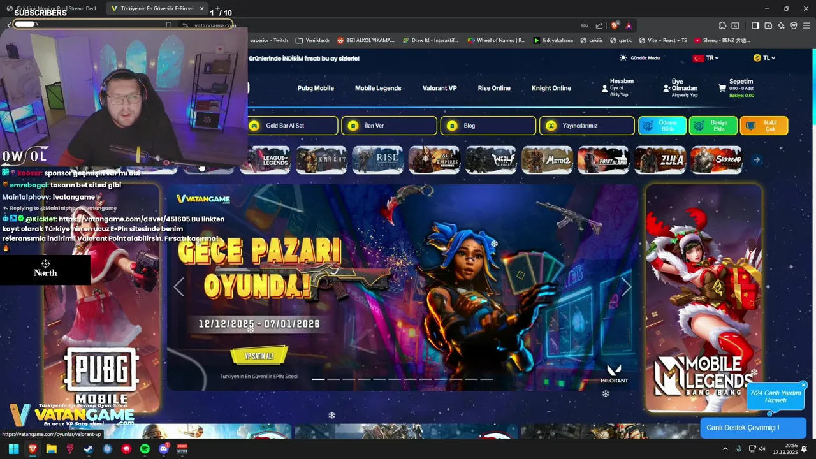Click the microphone tray icon
The image size is (816, 459).
click(739, 449)
